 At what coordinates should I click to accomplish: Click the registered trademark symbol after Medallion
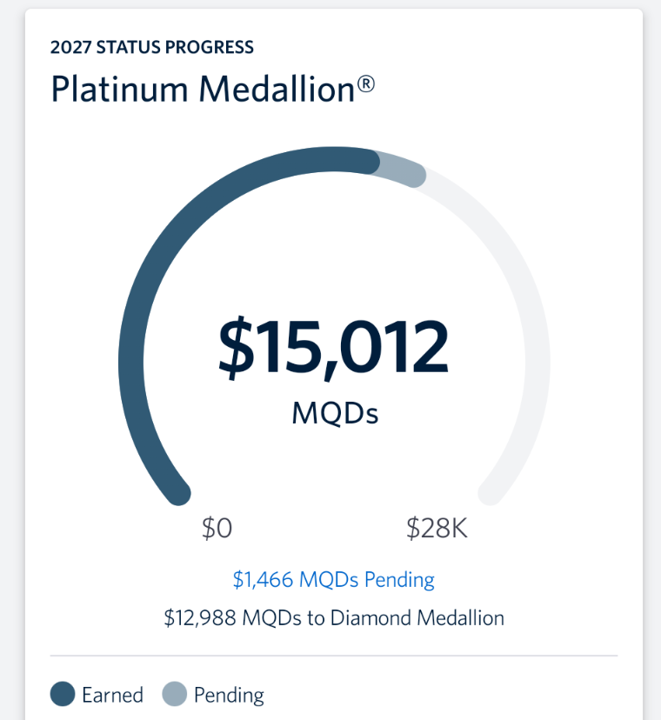[365, 84]
